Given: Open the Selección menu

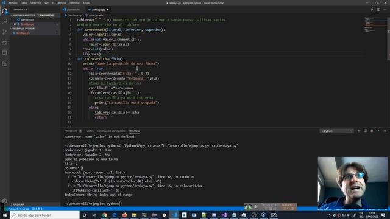Looking at the screenshot, I should tap(36, 3).
